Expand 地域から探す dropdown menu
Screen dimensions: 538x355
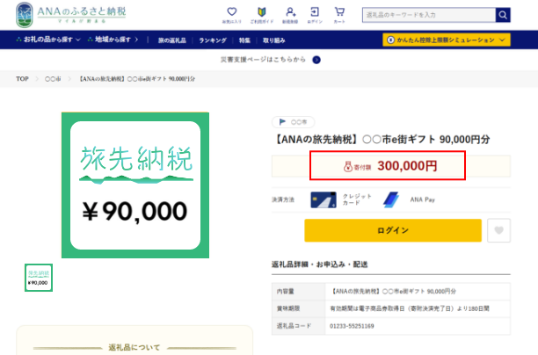tap(118, 40)
